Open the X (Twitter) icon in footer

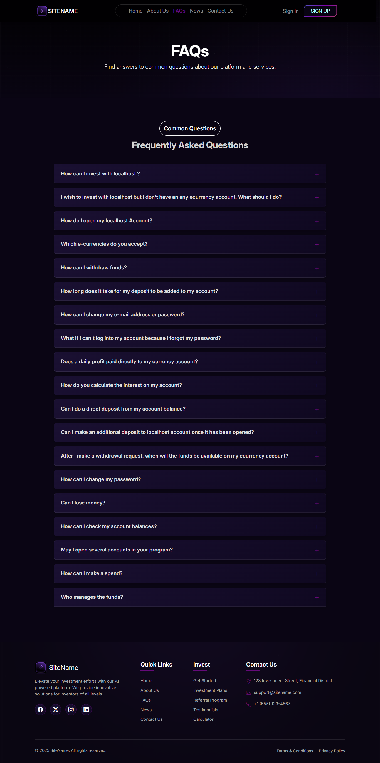tap(56, 709)
